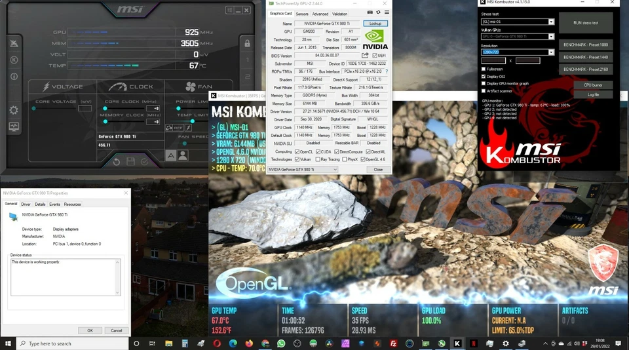Open WhatsApp from taskbar
Screen dimensions: 629x350
281,343
